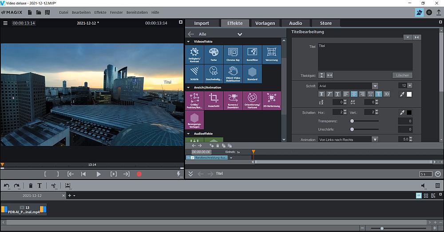Open the Arial font dropdown
Image resolution: width=444 pixels, height=232 pixels.
(375, 86)
